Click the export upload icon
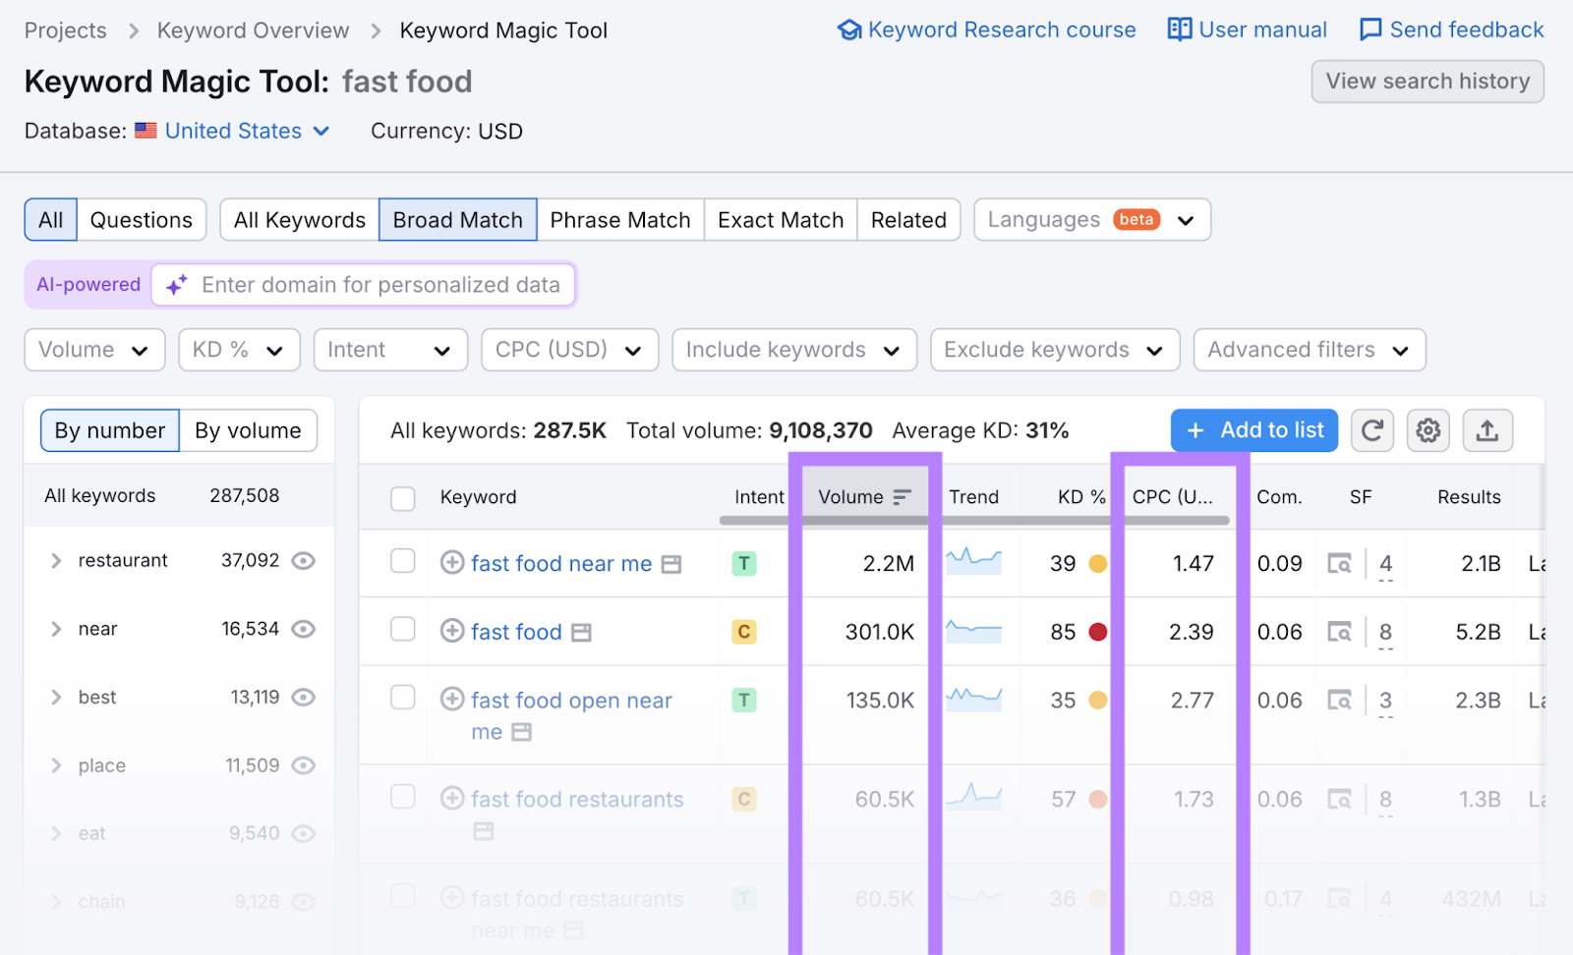The width and height of the screenshot is (1573, 955). point(1486,430)
